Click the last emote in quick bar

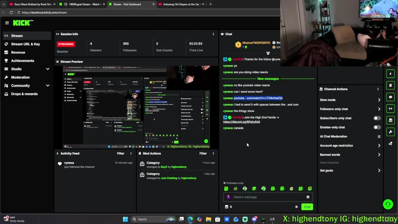310,189
